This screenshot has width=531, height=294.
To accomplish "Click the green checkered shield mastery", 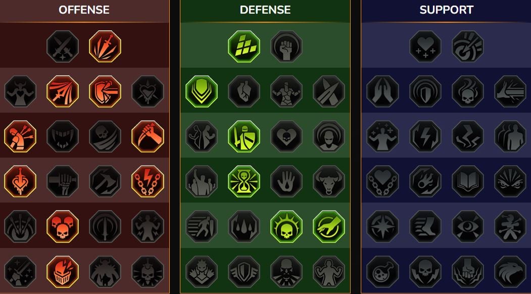I will [244, 46].
